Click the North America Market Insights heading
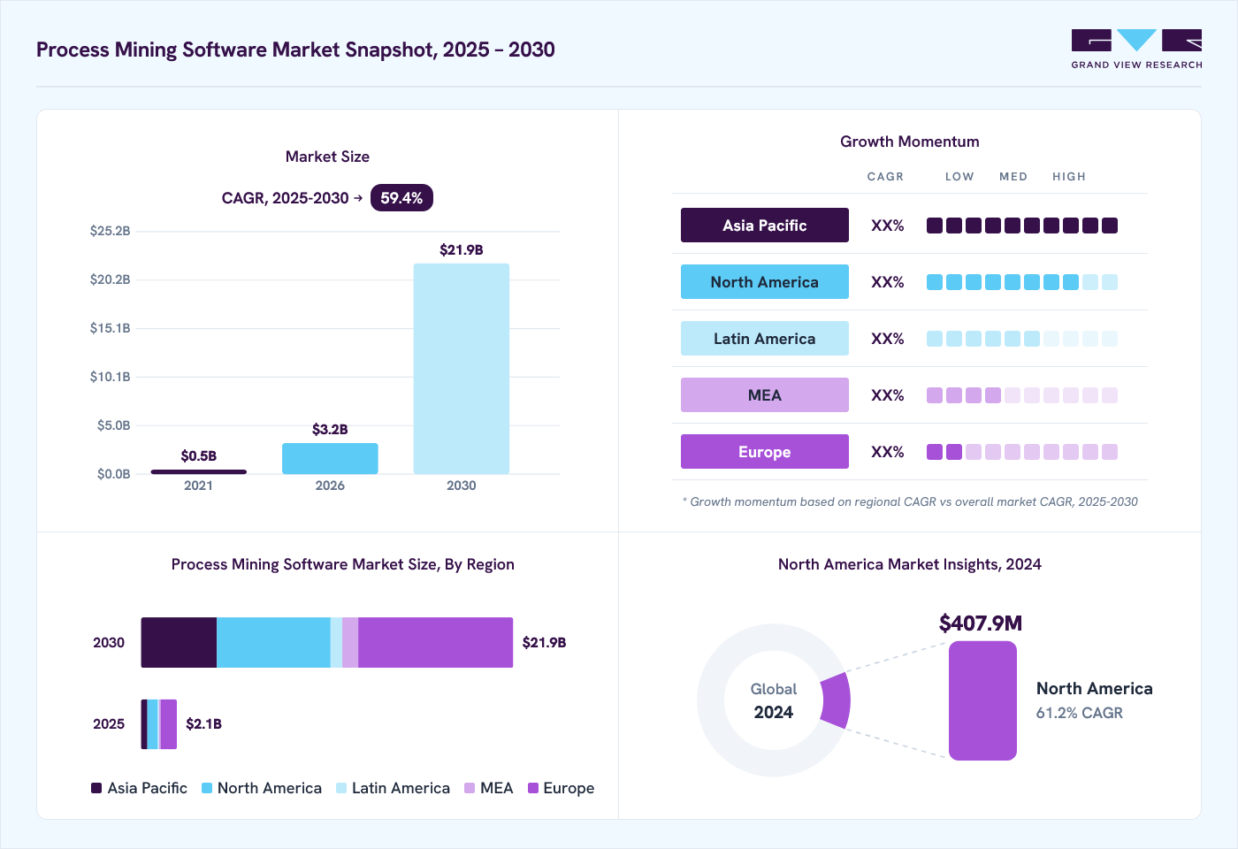Viewport: 1238px width, 849px height. (910, 564)
